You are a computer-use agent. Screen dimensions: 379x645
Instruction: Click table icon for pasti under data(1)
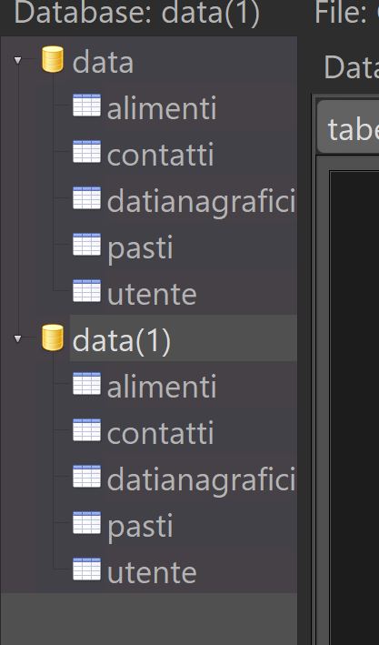coord(86,523)
